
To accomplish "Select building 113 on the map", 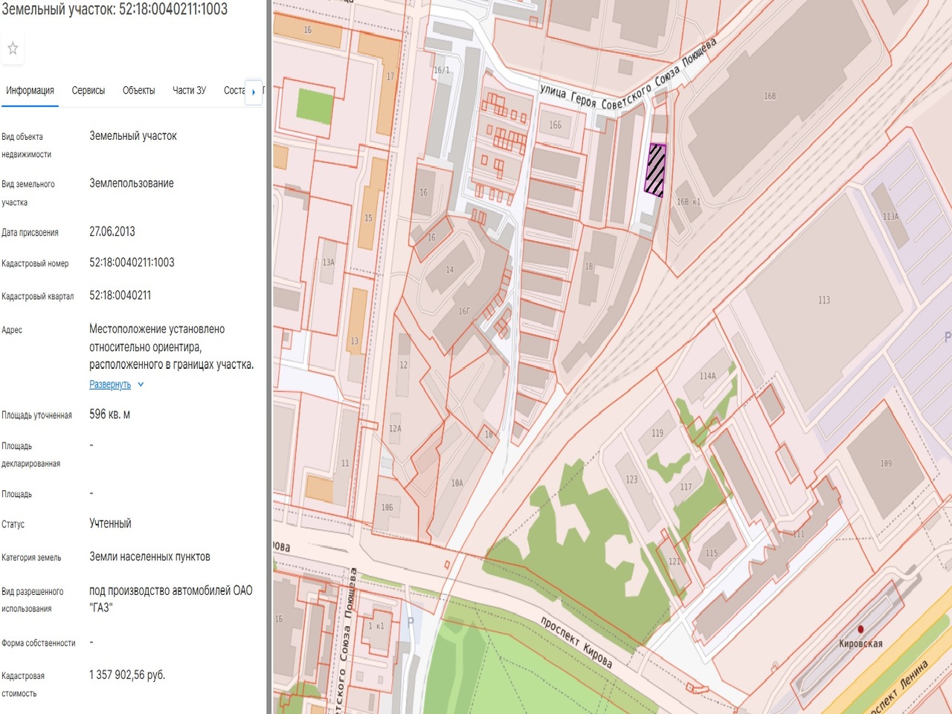I will point(823,300).
